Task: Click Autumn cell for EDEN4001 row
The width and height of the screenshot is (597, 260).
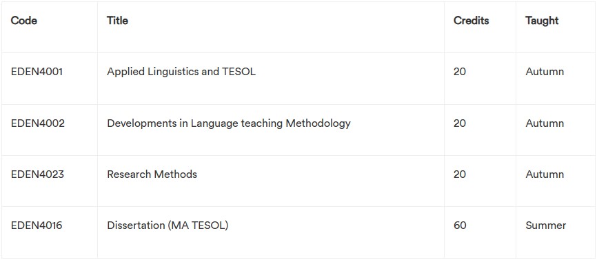Action: [545, 72]
